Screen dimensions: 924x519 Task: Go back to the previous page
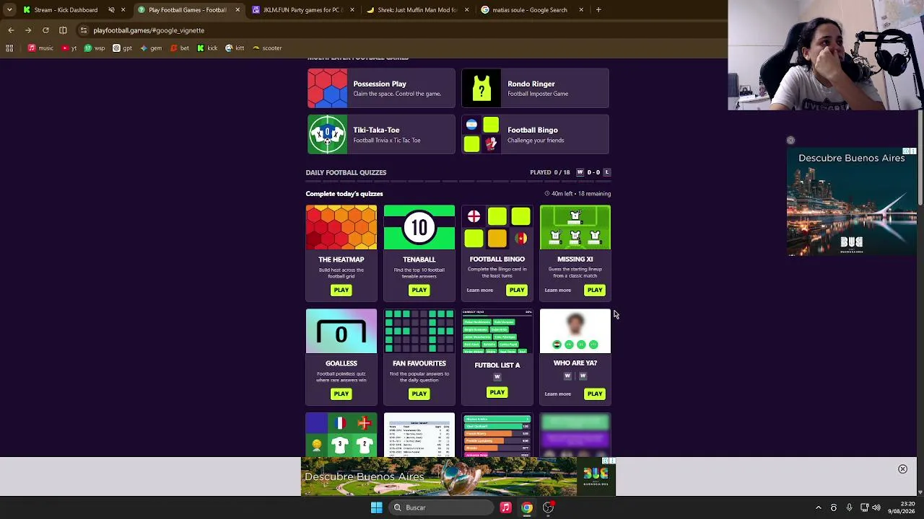click(11, 30)
